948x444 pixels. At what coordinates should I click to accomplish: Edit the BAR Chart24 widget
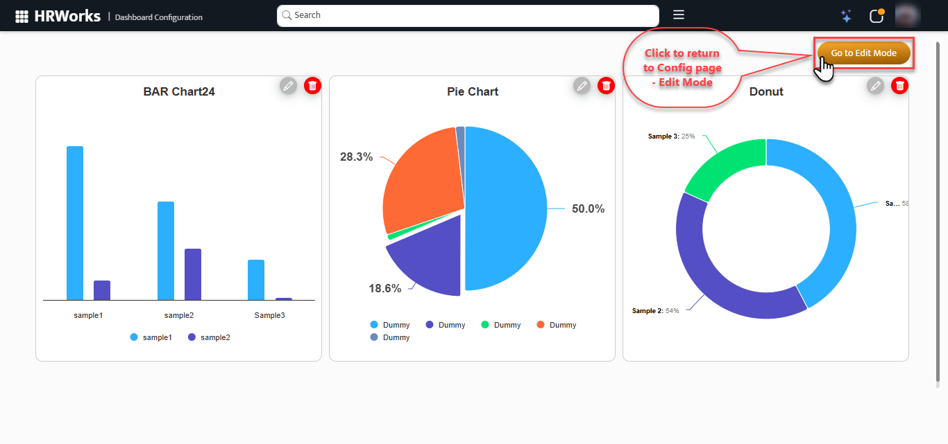coord(288,85)
